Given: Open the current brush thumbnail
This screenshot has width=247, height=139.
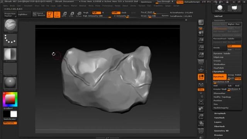Looking at the screenshot, I should click(x=10, y=26).
